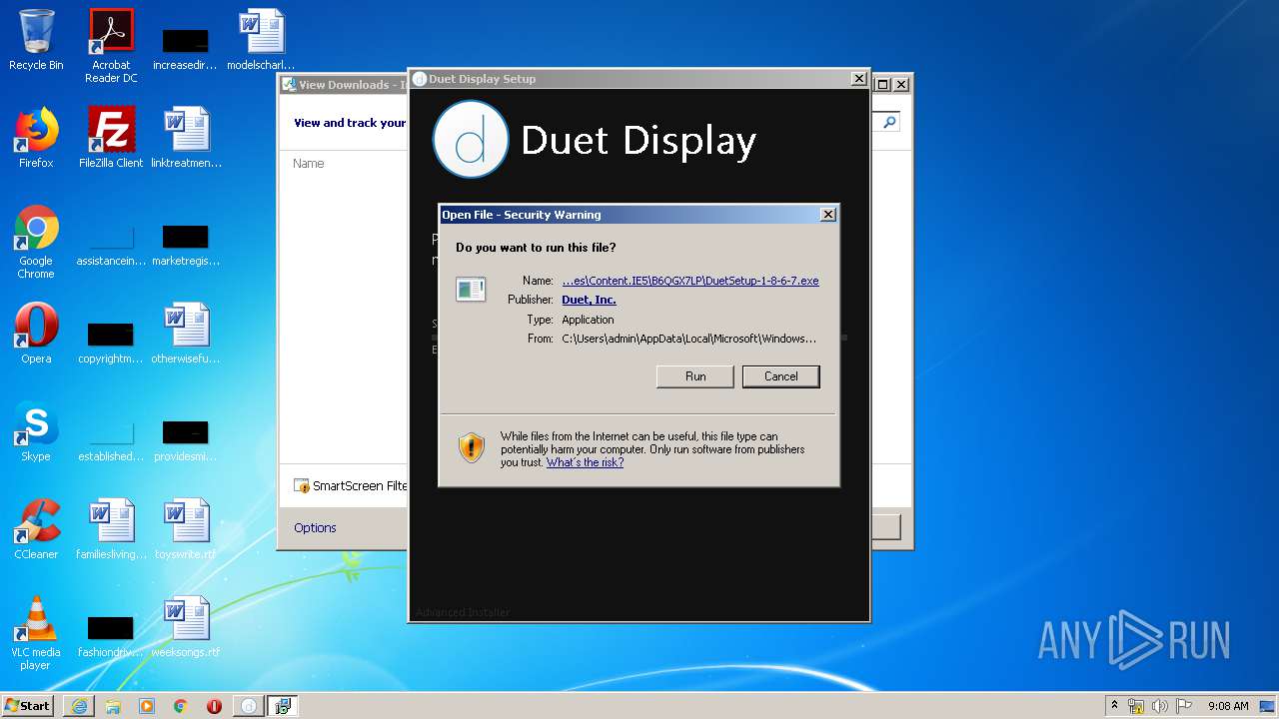Open the Opera desktop shortcut

(x=36, y=334)
